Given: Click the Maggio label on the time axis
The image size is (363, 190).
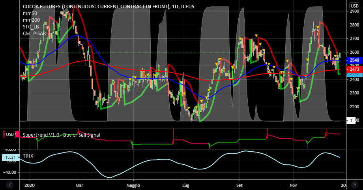Looking at the screenshot, I should point(133,184).
